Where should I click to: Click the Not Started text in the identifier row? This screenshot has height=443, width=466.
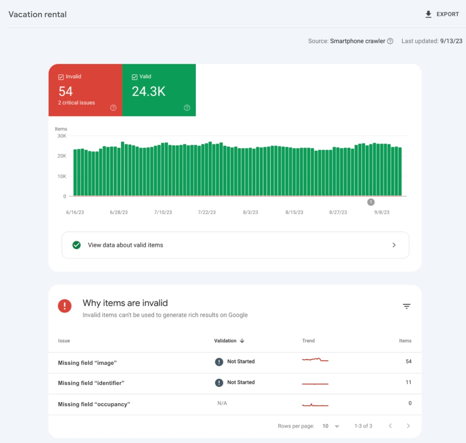tap(241, 383)
